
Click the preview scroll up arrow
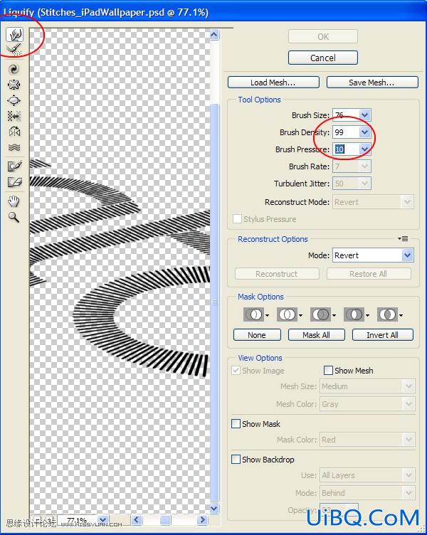[214, 34]
